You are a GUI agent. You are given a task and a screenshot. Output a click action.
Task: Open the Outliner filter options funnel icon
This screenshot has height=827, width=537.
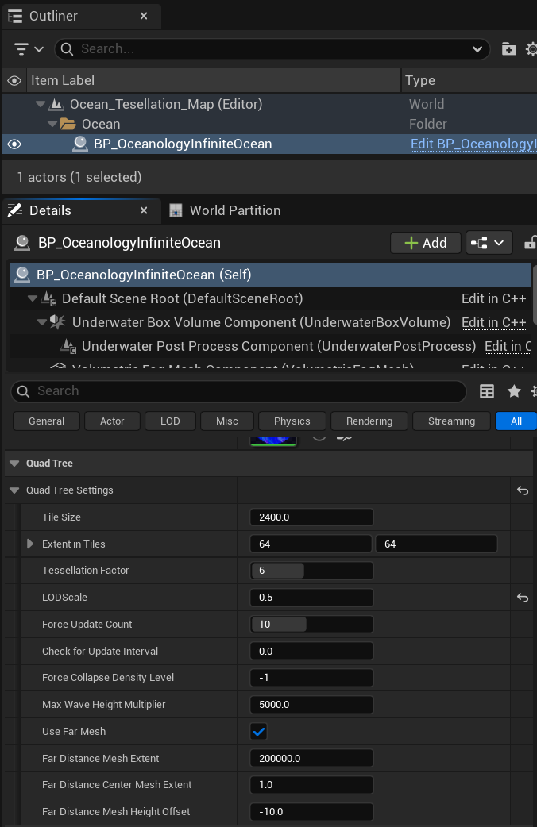(21, 48)
